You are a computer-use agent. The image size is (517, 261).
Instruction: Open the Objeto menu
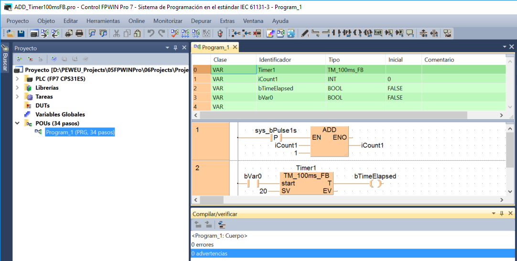[x=46, y=21]
